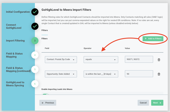Open the equals operator dropdown

pos(101,59)
